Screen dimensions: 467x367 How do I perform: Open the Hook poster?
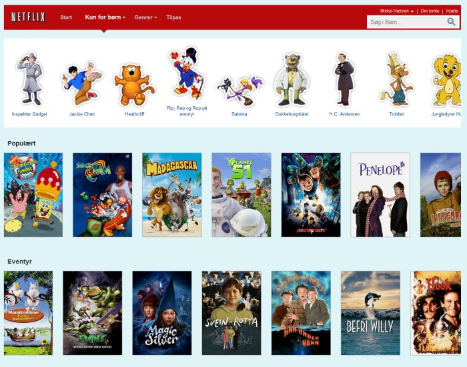point(436,313)
